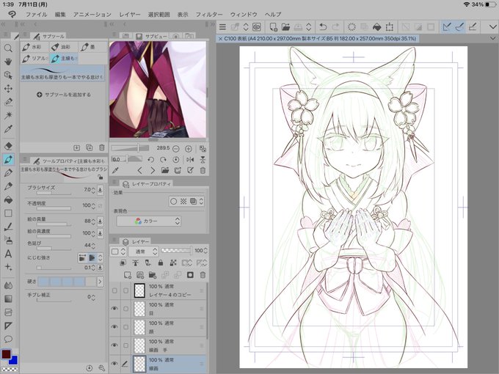Adjust the 不透明度 value stepper

point(93,206)
